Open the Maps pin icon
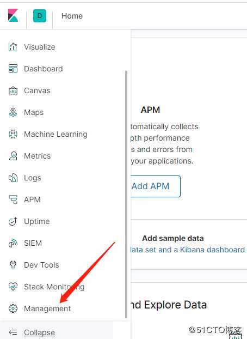Image resolution: width=247 pixels, height=339 pixels. (13, 112)
